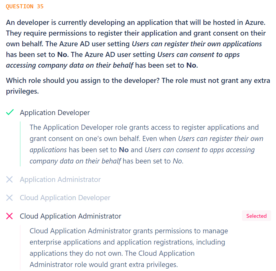276x271 pixels.
Task: Click the grey X beside Cloud Application Developer
Action: point(9,198)
